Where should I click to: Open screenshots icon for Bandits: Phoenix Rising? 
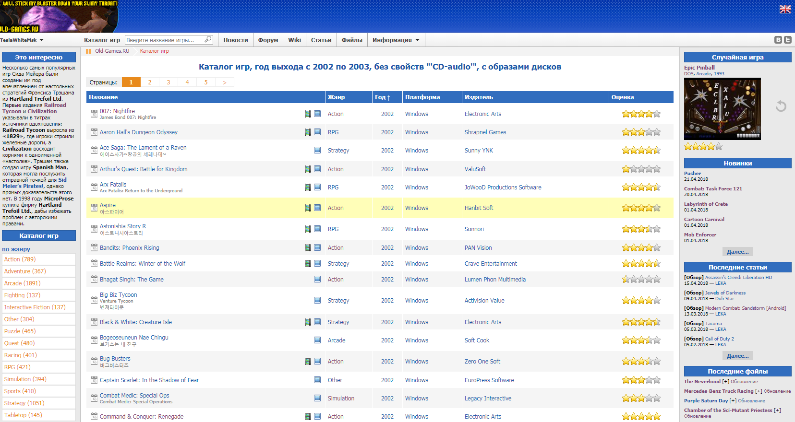[308, 248]
